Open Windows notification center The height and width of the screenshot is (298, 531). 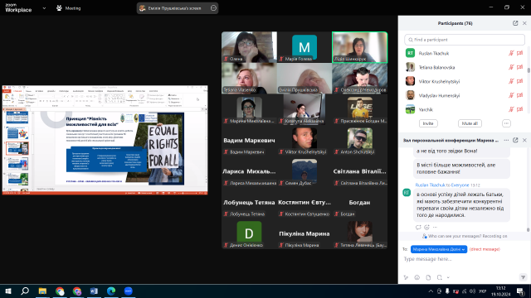point(520,291)
